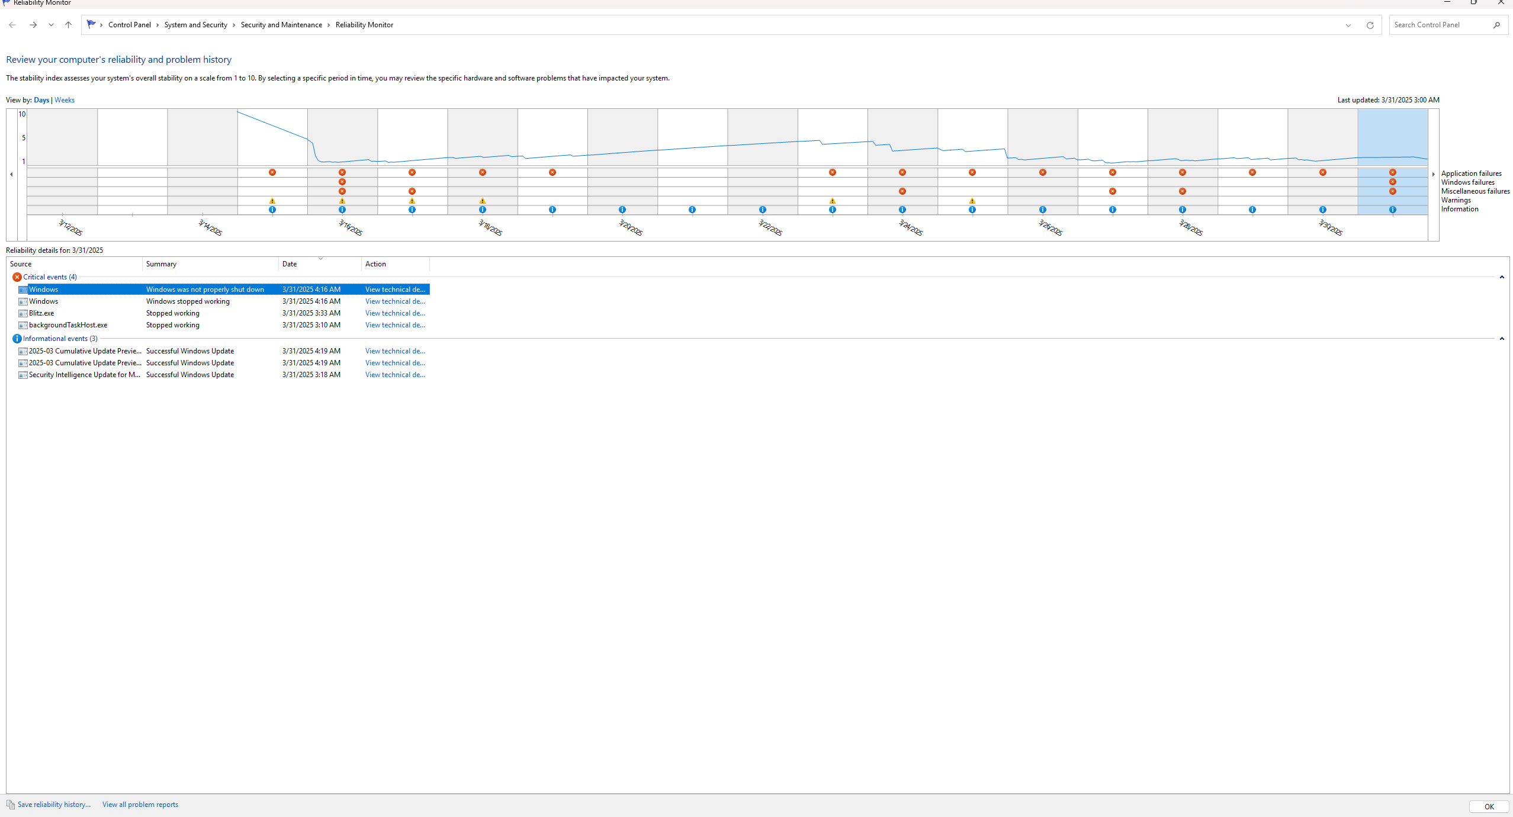This screenshot has height=817, width=1513.
Task: Go to Security and Maintenance breadcrumb
Action: click(x=281, y=25)
